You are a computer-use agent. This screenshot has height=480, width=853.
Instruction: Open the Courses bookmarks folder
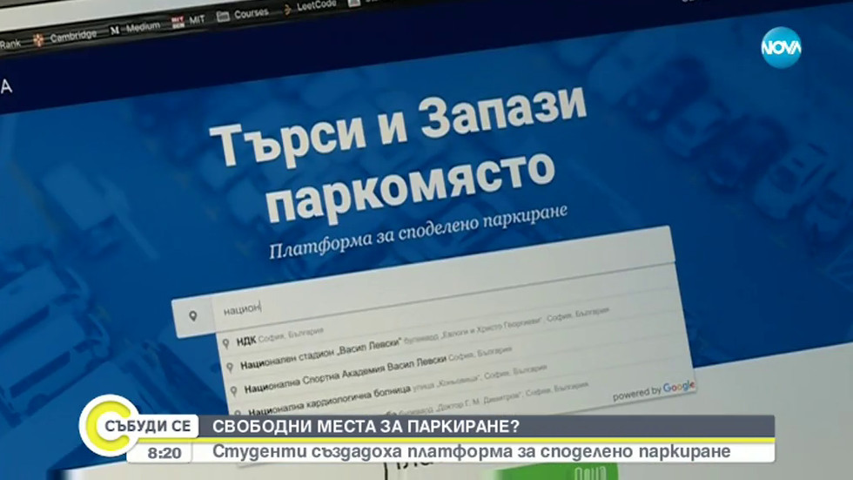coord(243,14)
